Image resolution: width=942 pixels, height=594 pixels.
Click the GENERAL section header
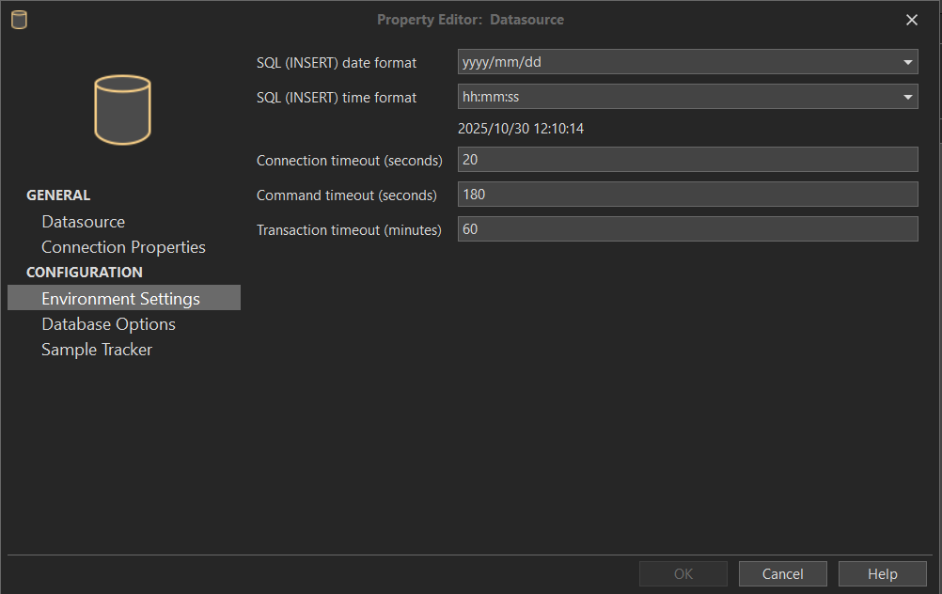58,195
